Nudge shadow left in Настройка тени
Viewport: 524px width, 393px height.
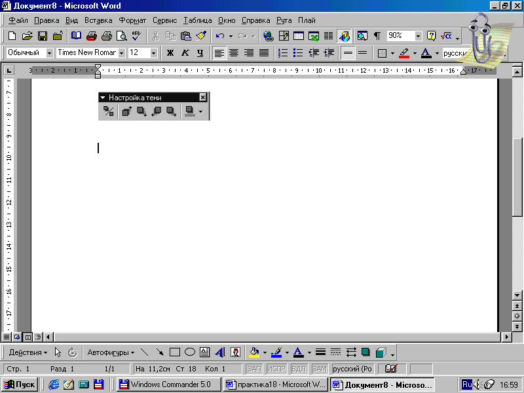point(157,111)
